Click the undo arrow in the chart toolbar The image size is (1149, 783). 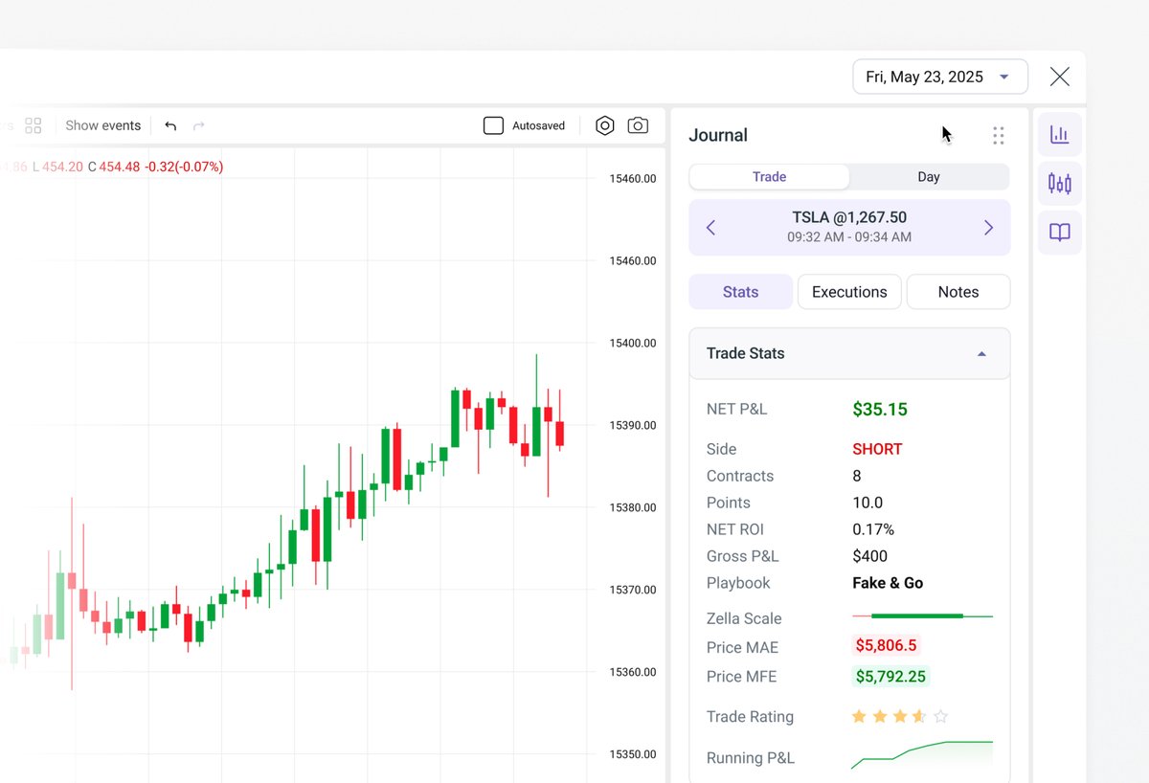click(x=170, y=125)
